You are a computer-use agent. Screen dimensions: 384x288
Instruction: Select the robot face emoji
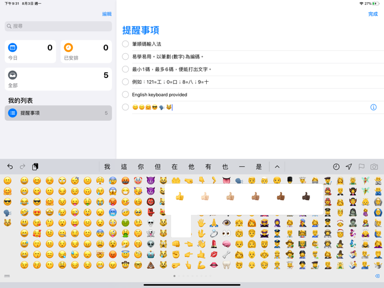pyautogui.click(x=151, y=255)
